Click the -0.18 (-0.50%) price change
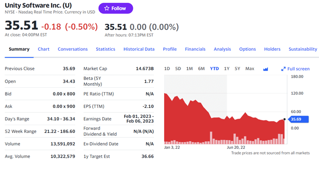The height and width of the screenshot is (170, 319). pos(69,27)
